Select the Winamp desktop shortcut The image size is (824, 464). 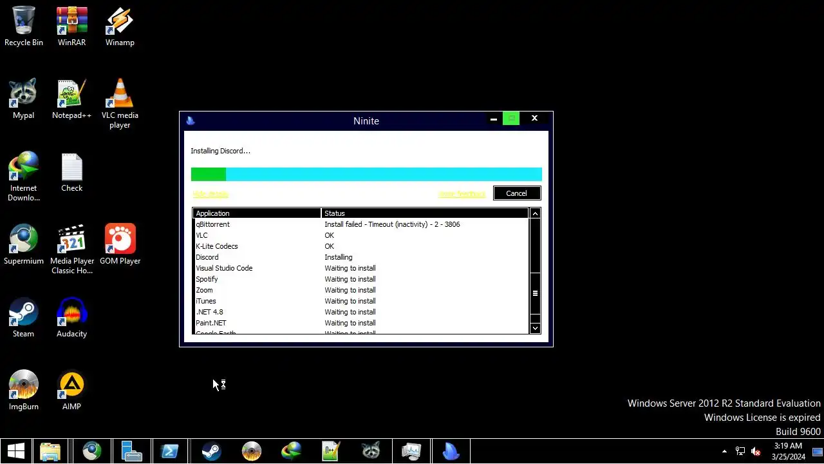[120, 27]
